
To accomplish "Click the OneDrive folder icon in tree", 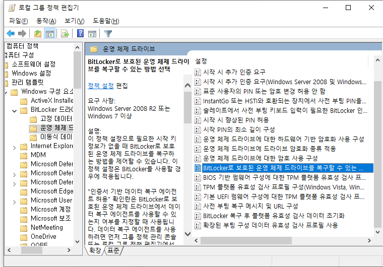I will coord(24,237).
